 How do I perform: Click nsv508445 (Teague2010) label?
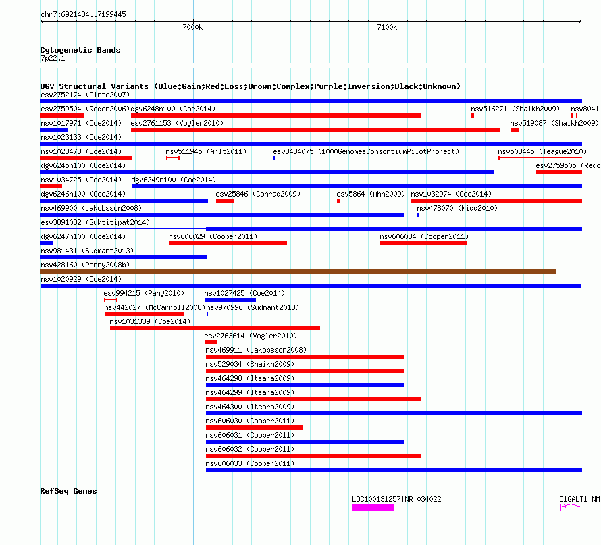(x=542, y=151)
